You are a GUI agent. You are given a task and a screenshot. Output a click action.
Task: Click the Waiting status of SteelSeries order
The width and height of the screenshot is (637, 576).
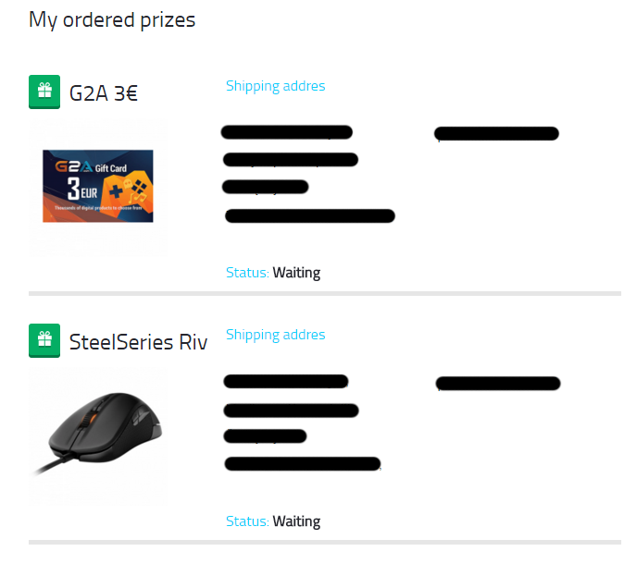[296, 521]
